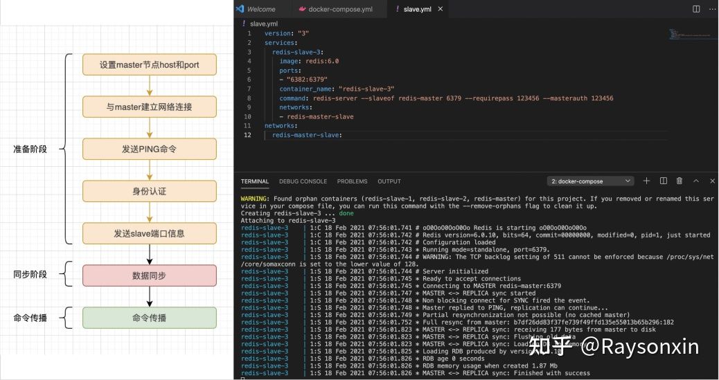The image size is (719, 380).
Task: Maximize the panel with chevron-up icon
Action: click(x=696, y=181)
